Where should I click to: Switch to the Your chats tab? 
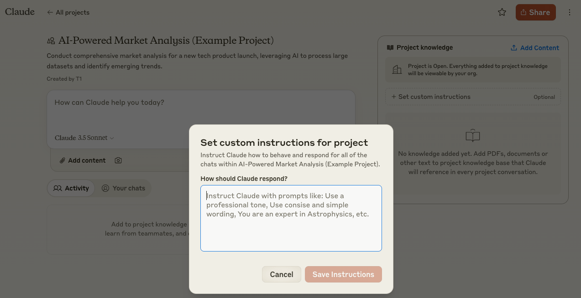click(123, 188)
